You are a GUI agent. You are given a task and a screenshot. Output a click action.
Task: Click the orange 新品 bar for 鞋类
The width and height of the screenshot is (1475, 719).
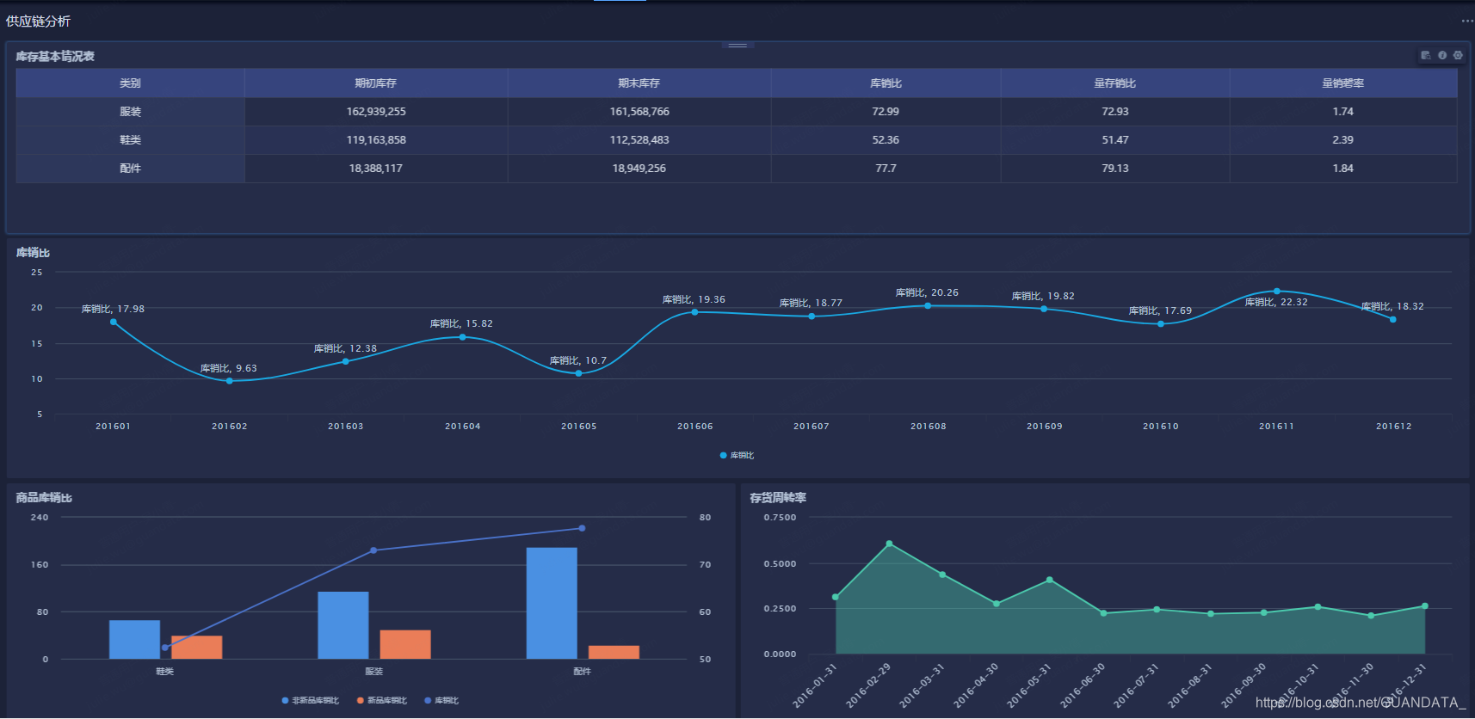point(197,647)
